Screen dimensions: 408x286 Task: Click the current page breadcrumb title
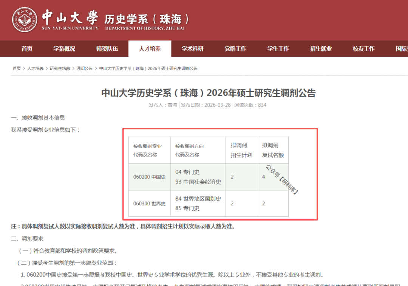pos(148,68)
